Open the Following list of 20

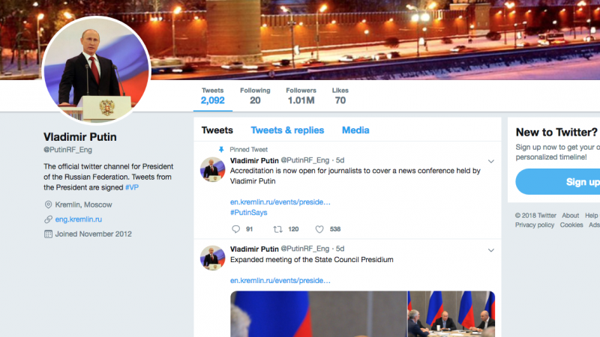coord(255,96)
